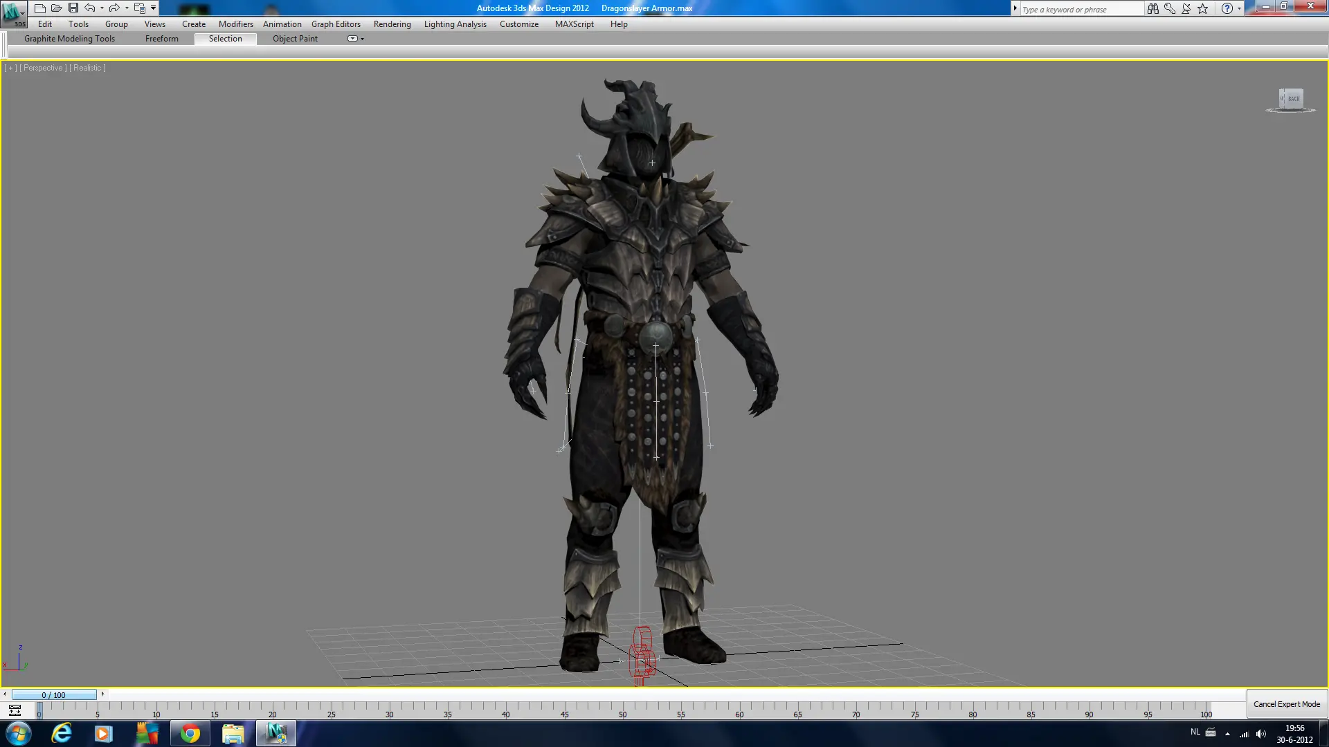Image resolution: width=1329 pixels, height=747 pixels.
Task: Launch Internet Explorer from taskbar
Action: 62,733
